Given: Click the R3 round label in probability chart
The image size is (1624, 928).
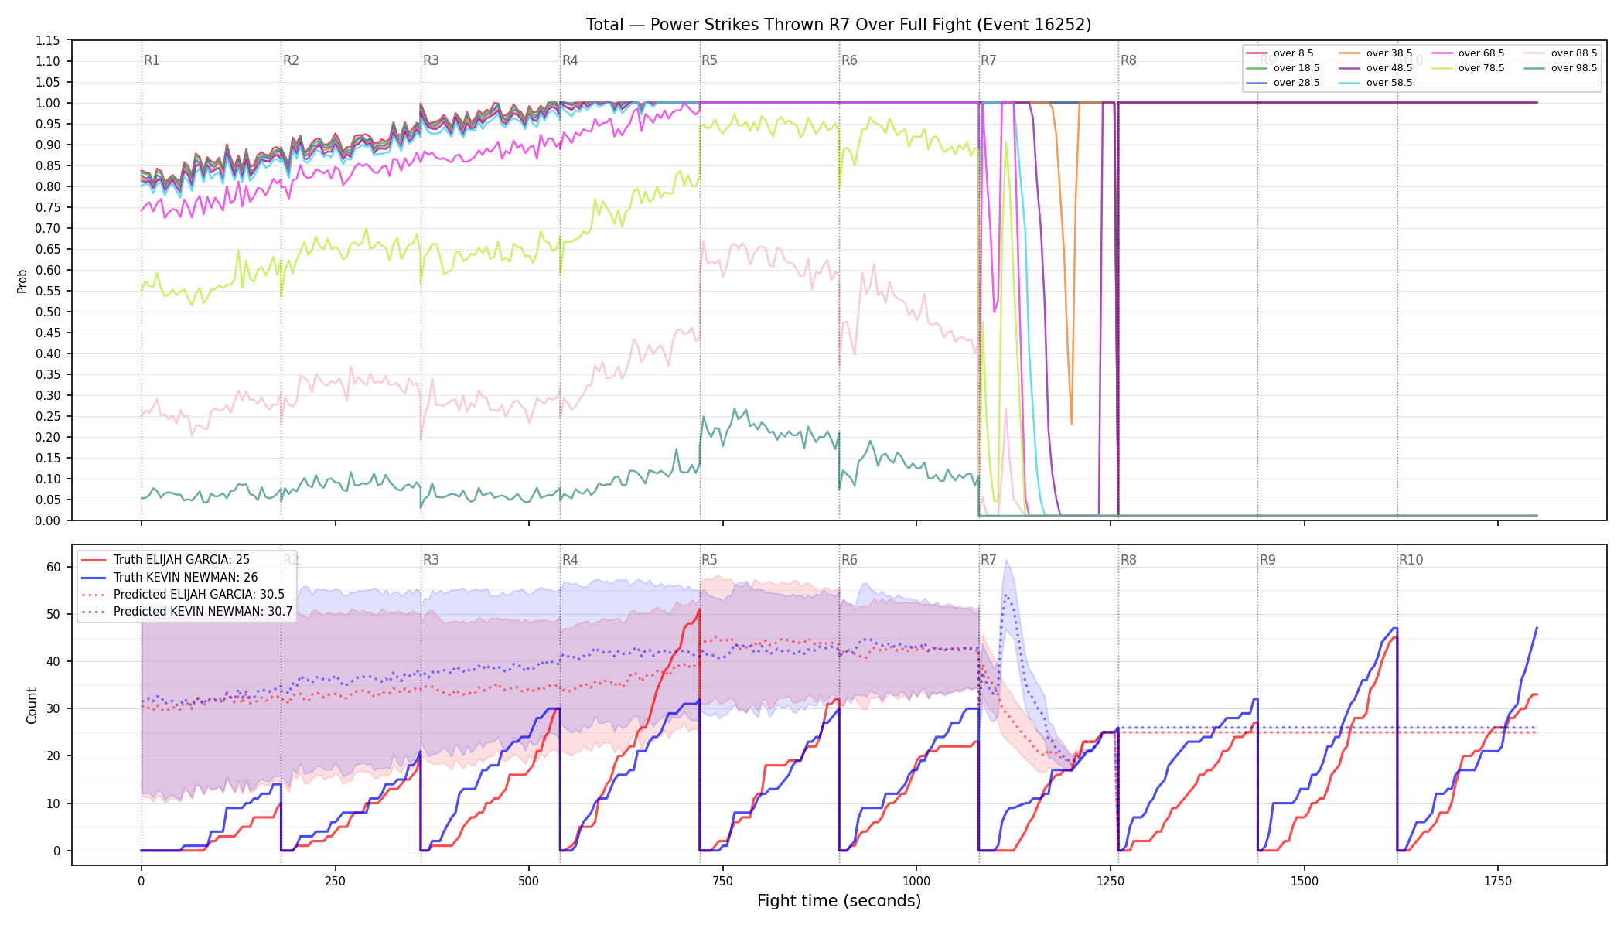Looking at the screenshot, I should 431,60.
